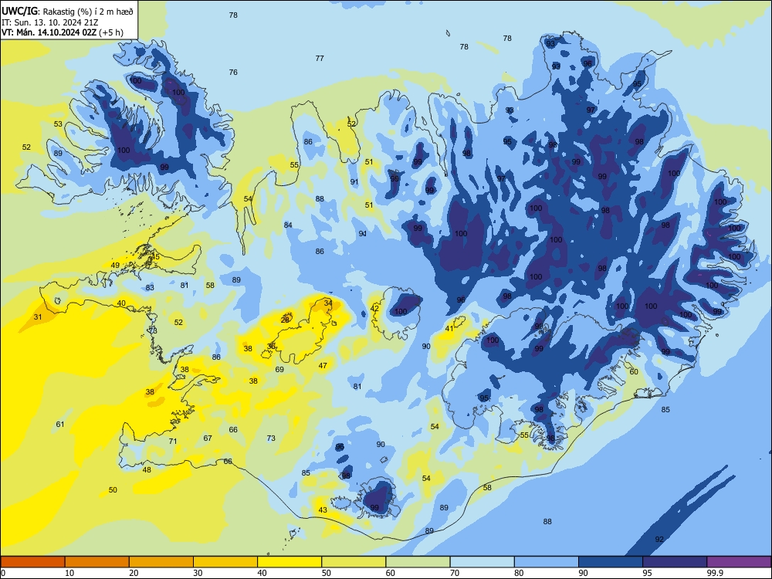The image size is (772, 579).
Task: Click the map value '53' in the Westfjords
Action: tap(58, 124)
